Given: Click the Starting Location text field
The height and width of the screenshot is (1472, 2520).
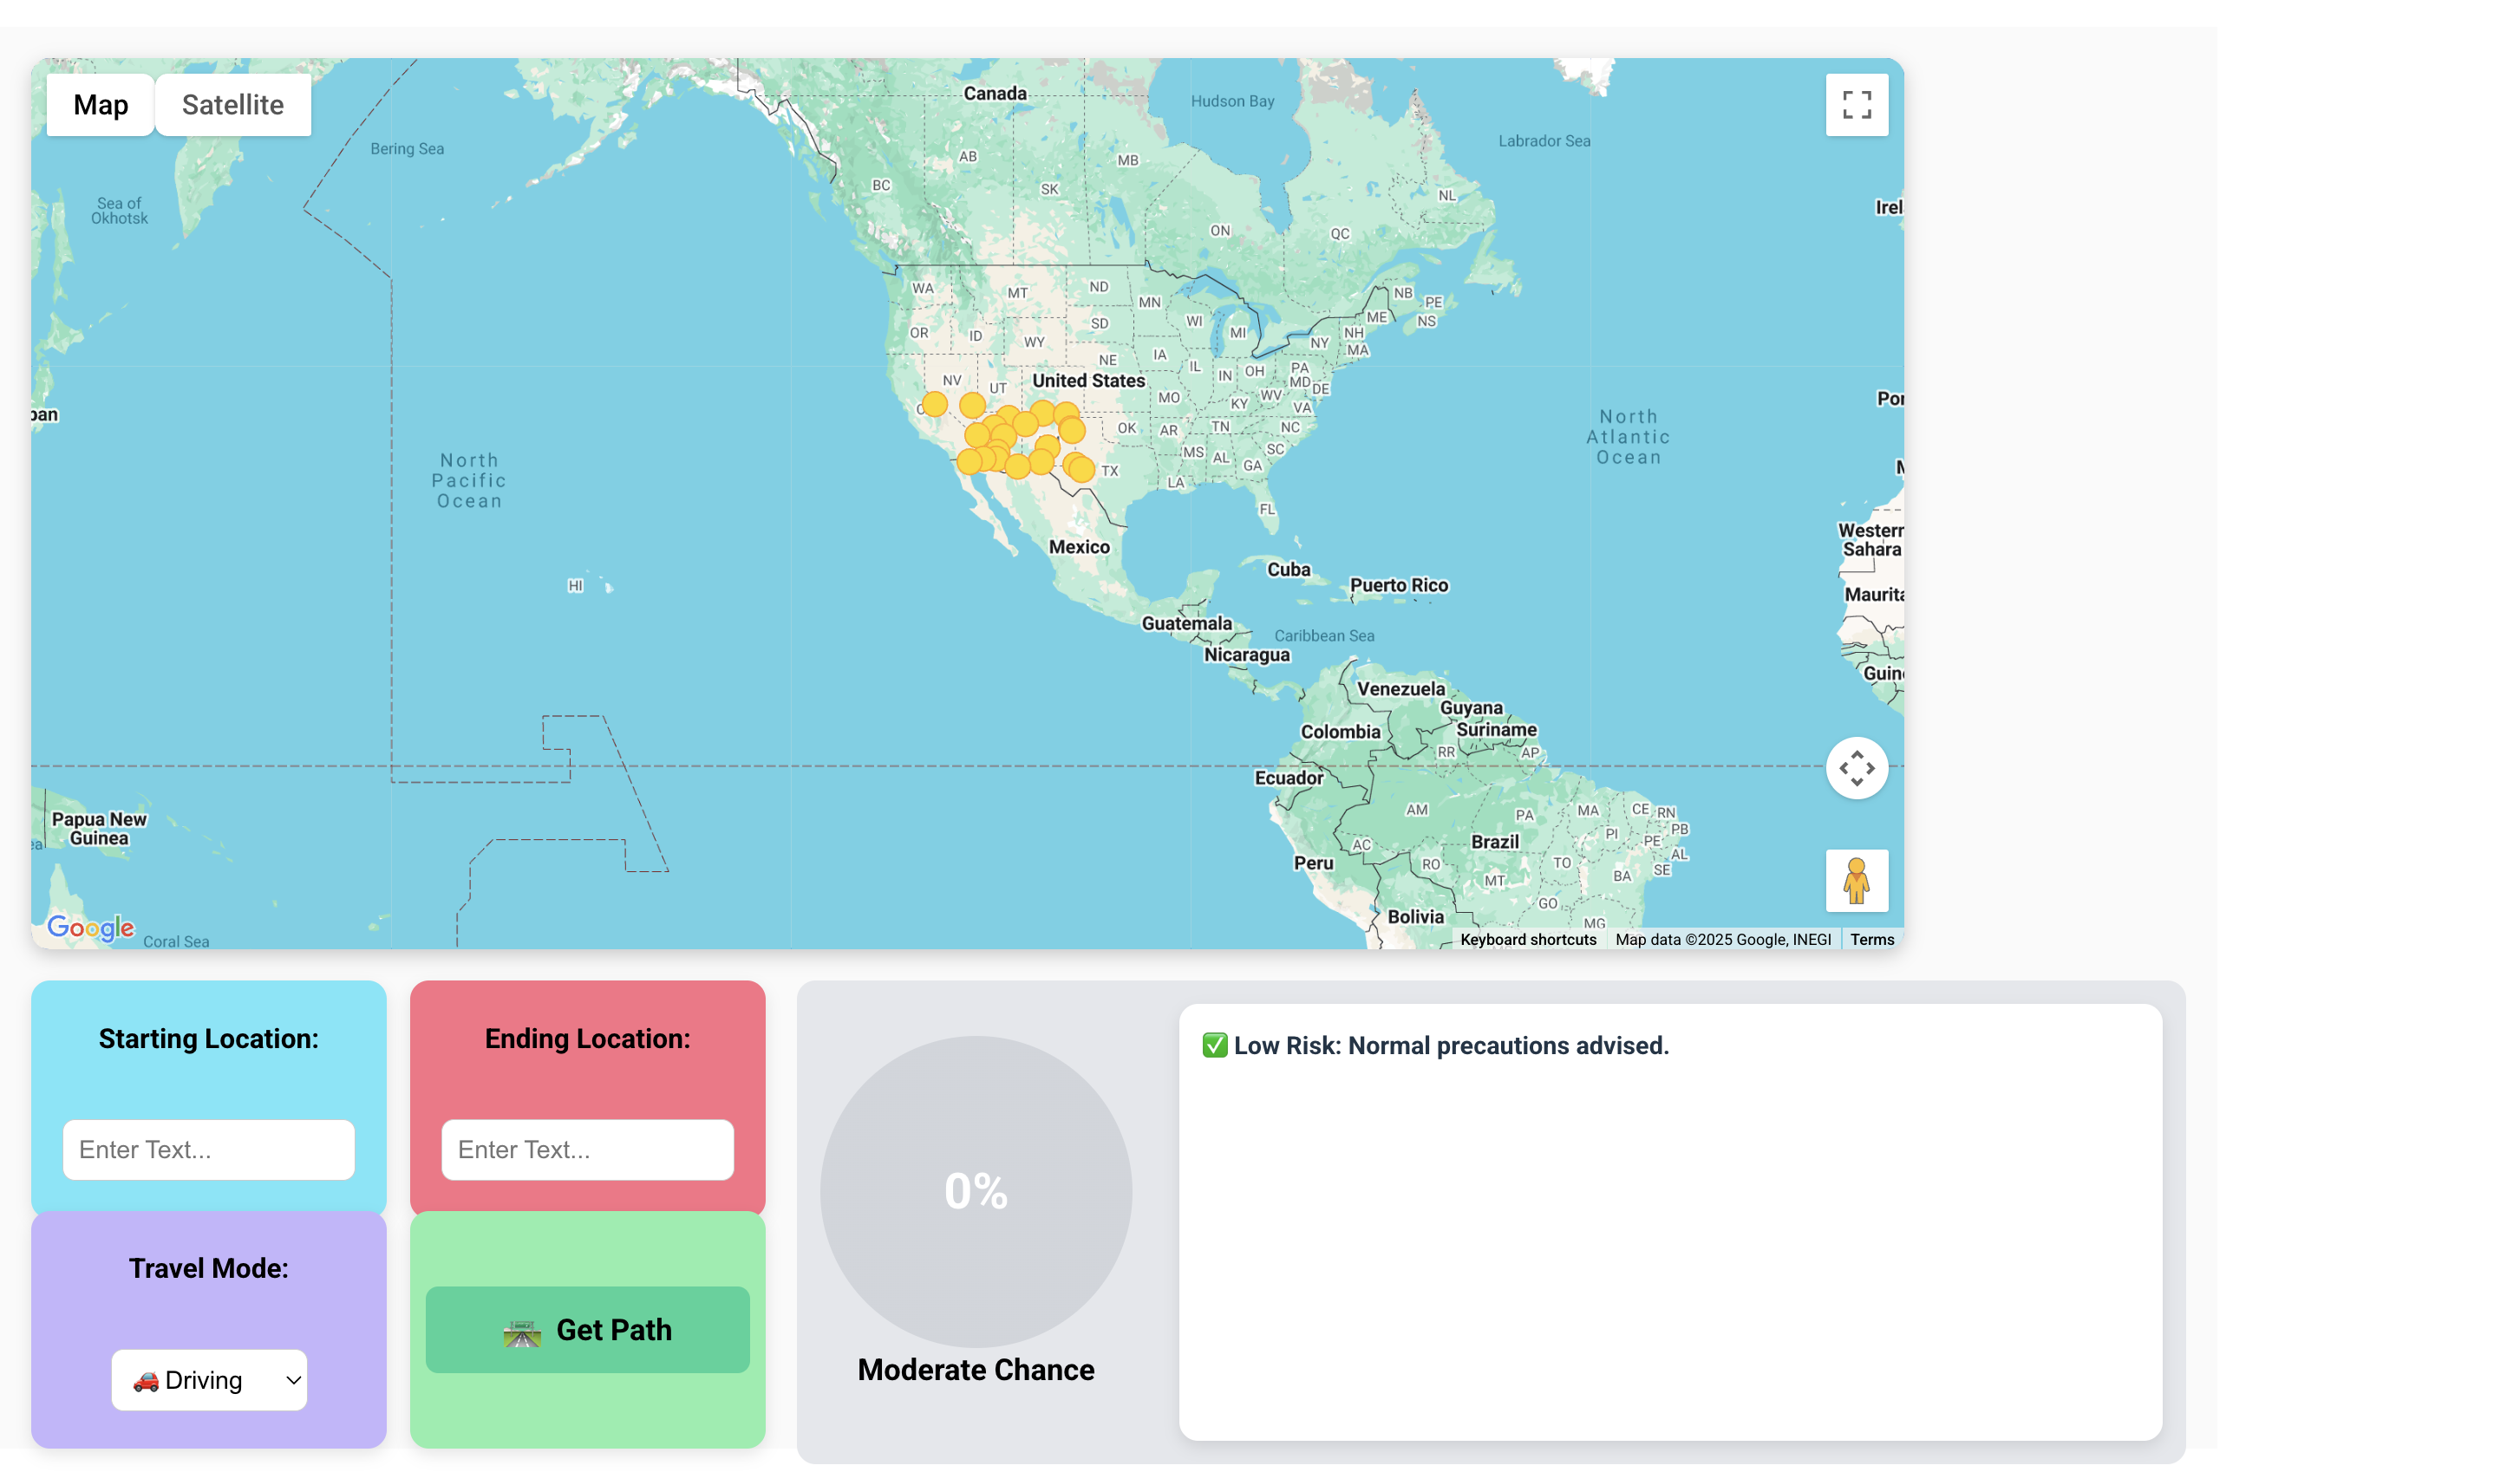Looking at the screenshot, I should tap(209, 1149).
